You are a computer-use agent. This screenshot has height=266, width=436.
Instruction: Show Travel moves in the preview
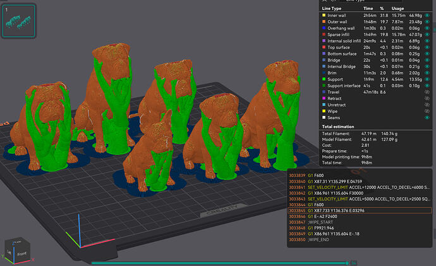[x=427, y=92]
